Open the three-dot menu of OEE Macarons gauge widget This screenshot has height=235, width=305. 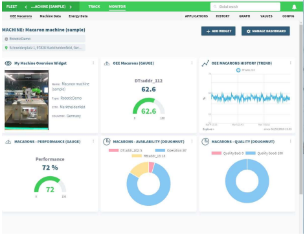click(192, 63)
